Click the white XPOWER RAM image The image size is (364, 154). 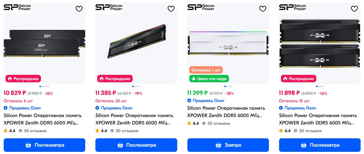click(228, 43)
